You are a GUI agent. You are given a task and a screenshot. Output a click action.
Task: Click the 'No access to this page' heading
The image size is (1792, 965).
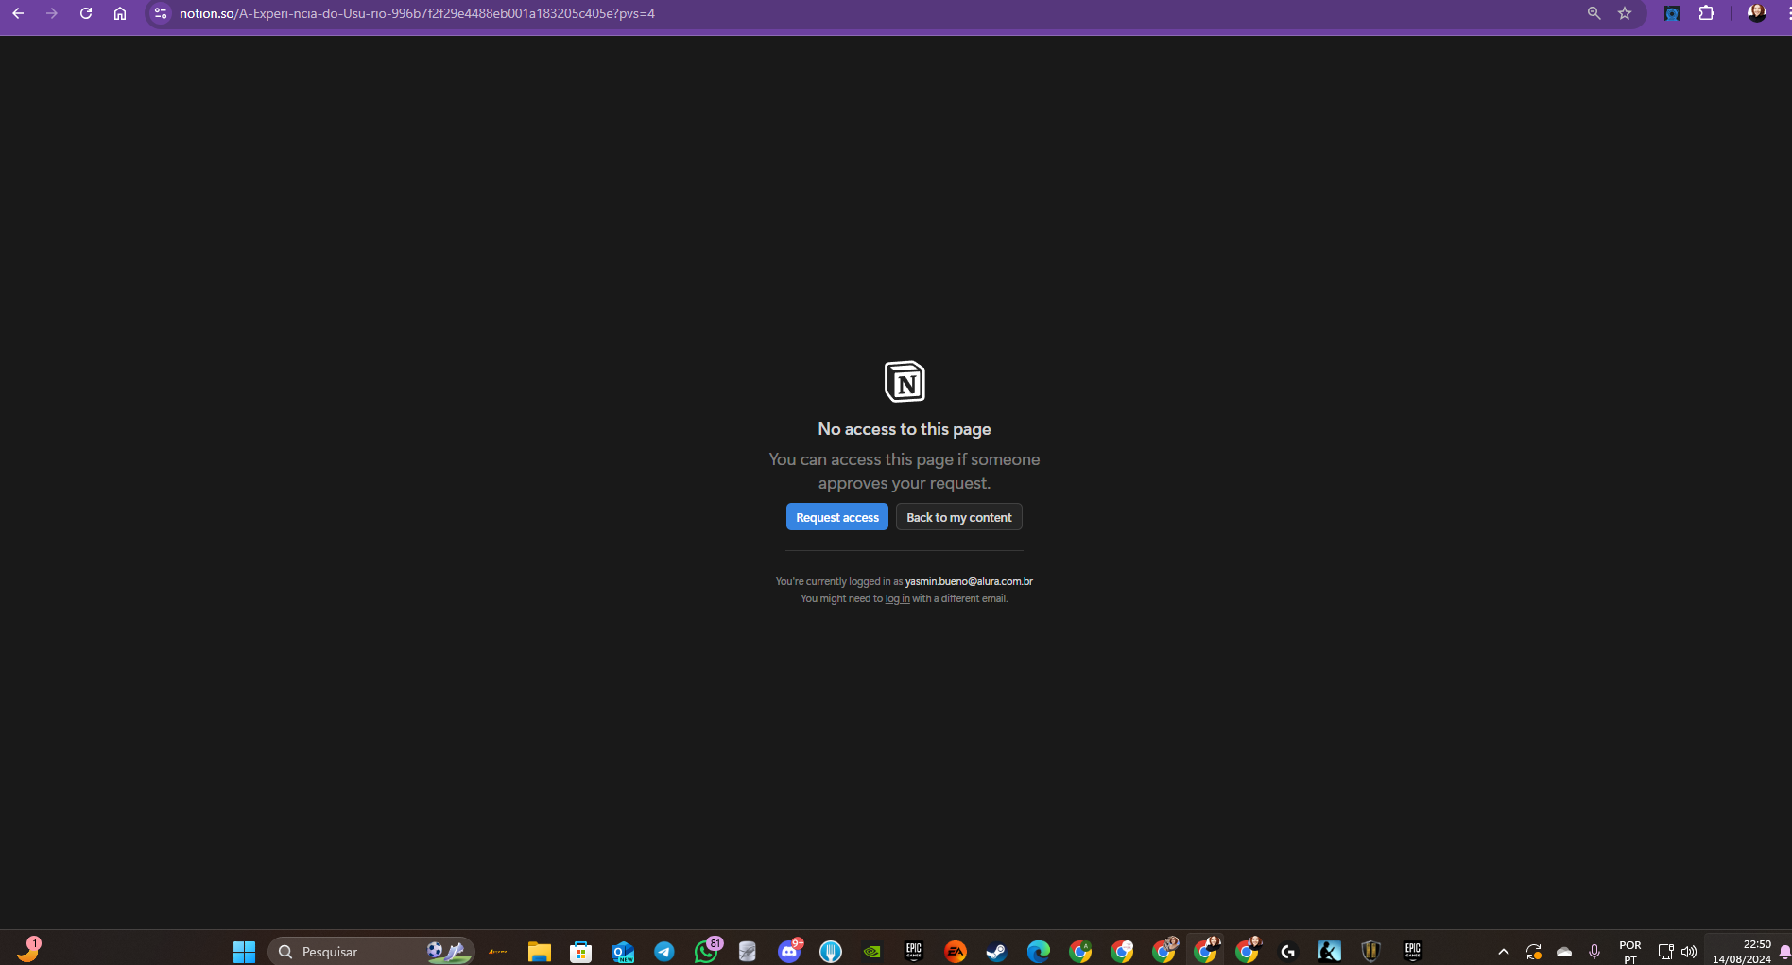(905, 429)
